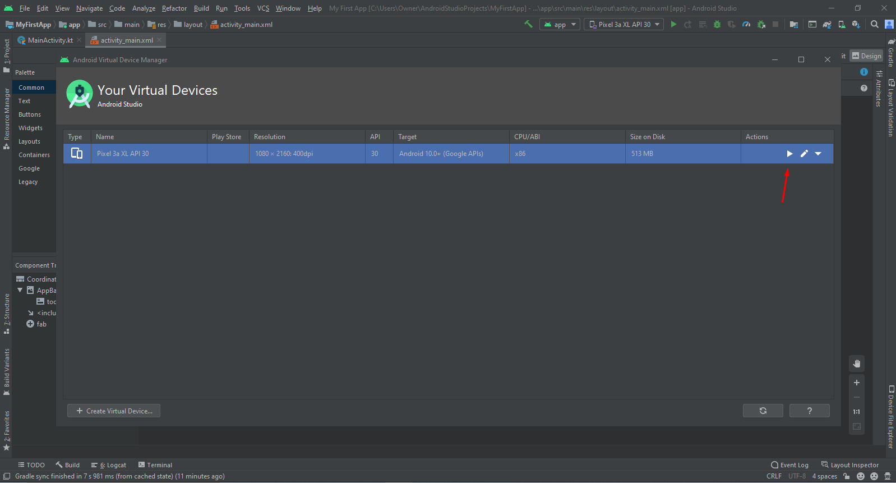Edit the Pixel 3a XL AVD pencil icon
The width and height of the screenshot is (896, 483).
pos(804,154)
